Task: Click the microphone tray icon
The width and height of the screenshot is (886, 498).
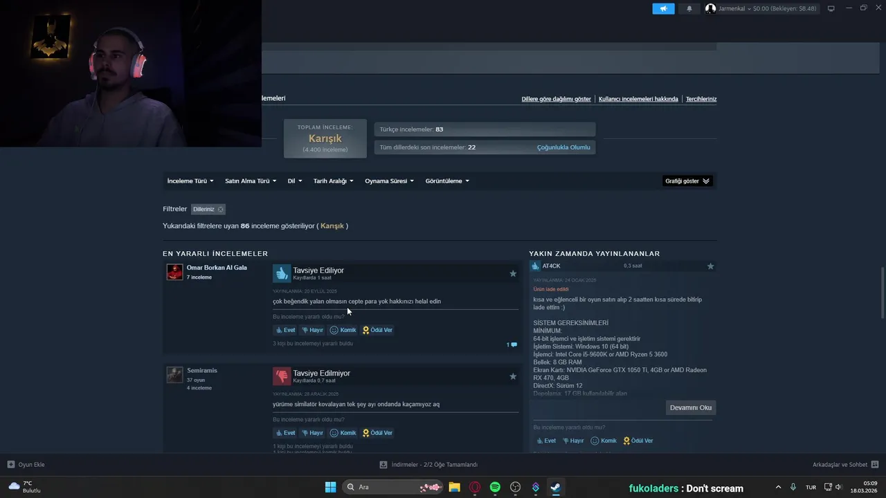Action: tap(793, 487)
